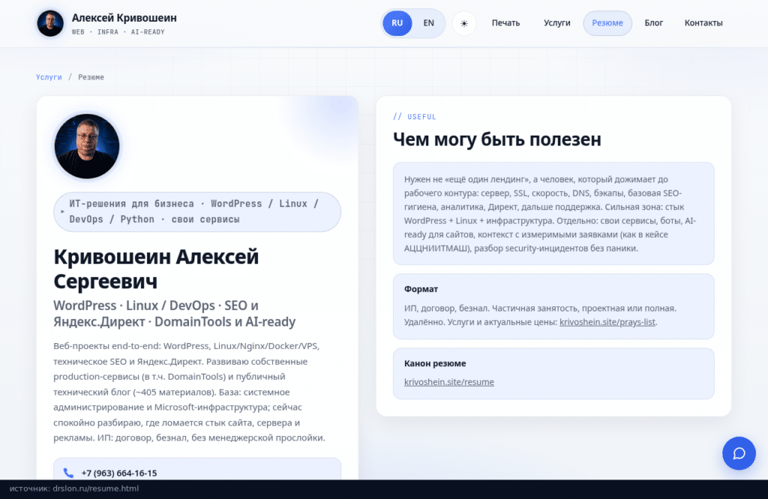The height and width of the screenshot is (499, 768).
Task: Click the heading Кривошеин Алексей Сергеевич
Action: tap(156, 269)
